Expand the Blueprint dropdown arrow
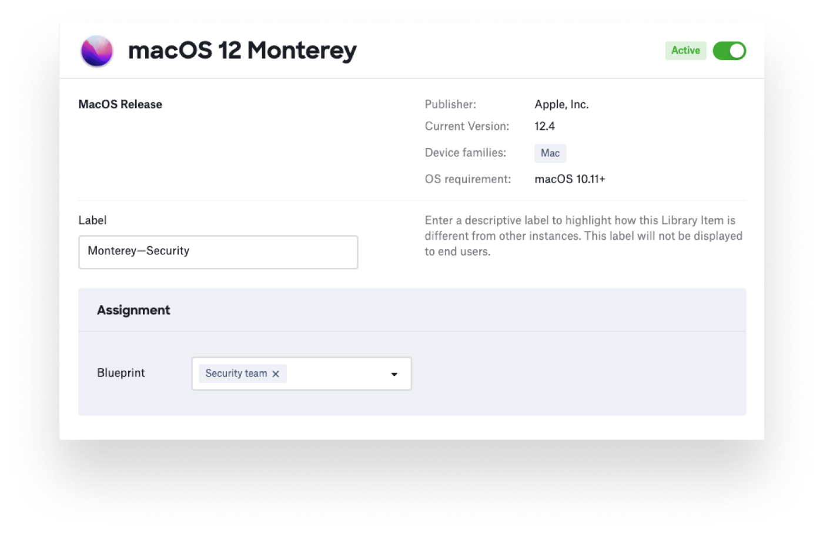The height and width of the screenshot is (534, 823). 394,374
